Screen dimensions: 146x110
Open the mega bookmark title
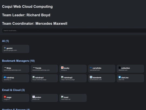pyautogui.click(x=9, y=98)
